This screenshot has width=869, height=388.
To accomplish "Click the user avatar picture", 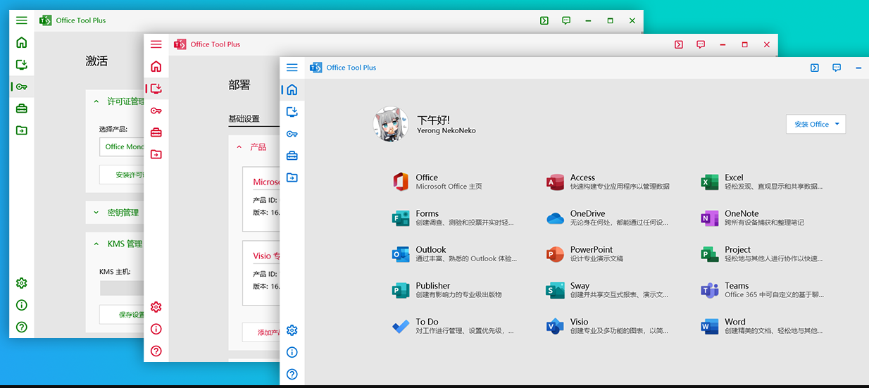I will click(390, 124).
